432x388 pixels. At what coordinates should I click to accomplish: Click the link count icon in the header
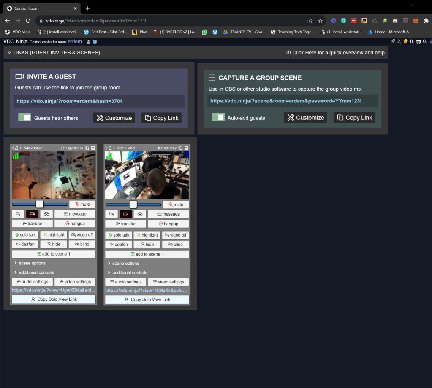coord(393,42)
